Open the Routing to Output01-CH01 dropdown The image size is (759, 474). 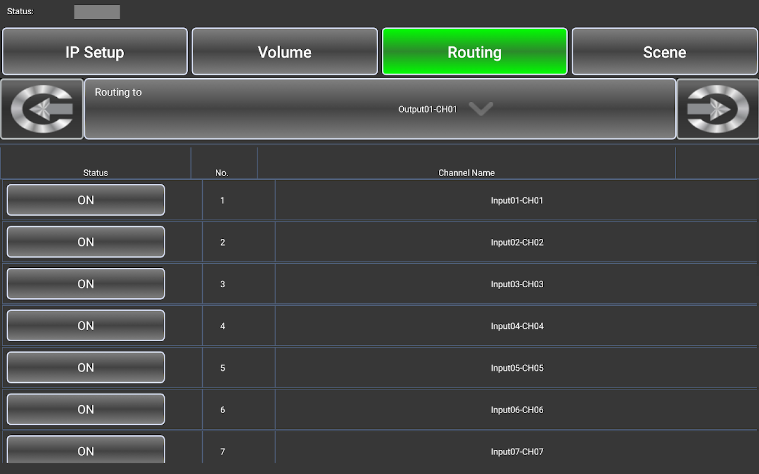click(x=380, y=109)
